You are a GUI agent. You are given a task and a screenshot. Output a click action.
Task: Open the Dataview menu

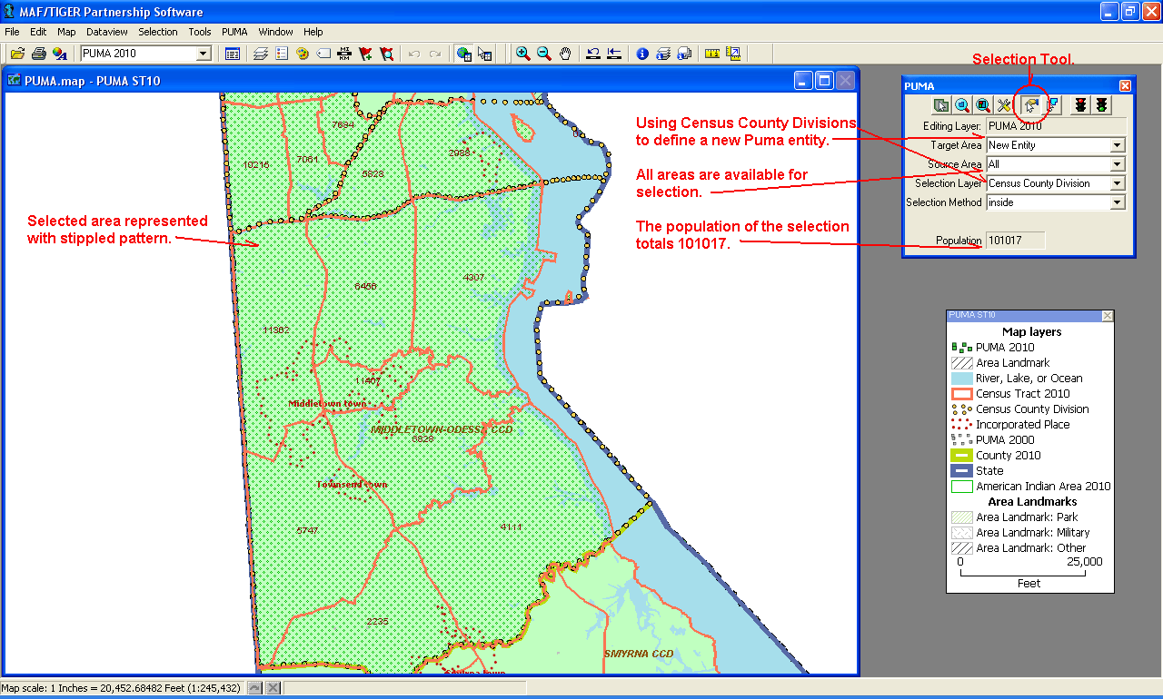(x=107, y=32)
